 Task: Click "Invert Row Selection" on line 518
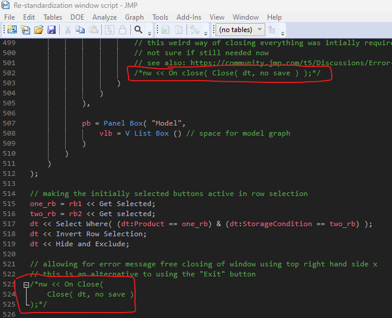100,234
